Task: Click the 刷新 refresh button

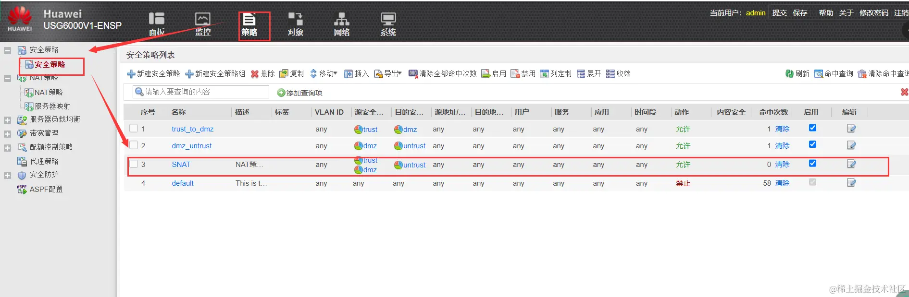Action: coord(797,73)
